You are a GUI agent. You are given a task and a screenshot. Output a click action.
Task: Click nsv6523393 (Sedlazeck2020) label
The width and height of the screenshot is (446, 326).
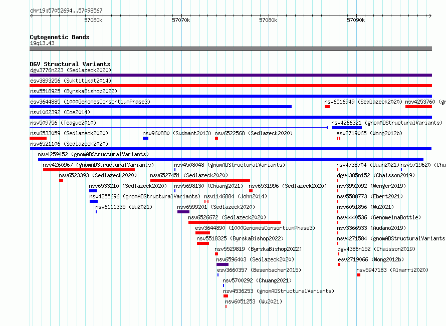pyautogui.click(x=98, y=175)
